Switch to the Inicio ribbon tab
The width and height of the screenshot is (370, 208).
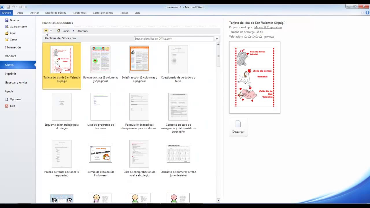click(20, 13)
